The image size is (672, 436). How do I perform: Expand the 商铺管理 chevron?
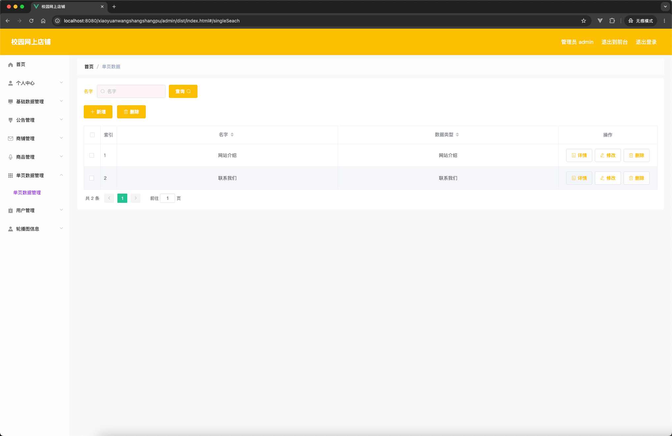(x=61, y=138)
